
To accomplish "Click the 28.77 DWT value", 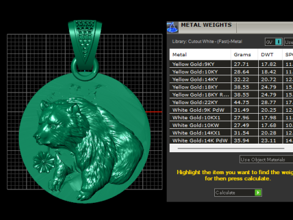I will pyautogui.click(x=269, y=102).
